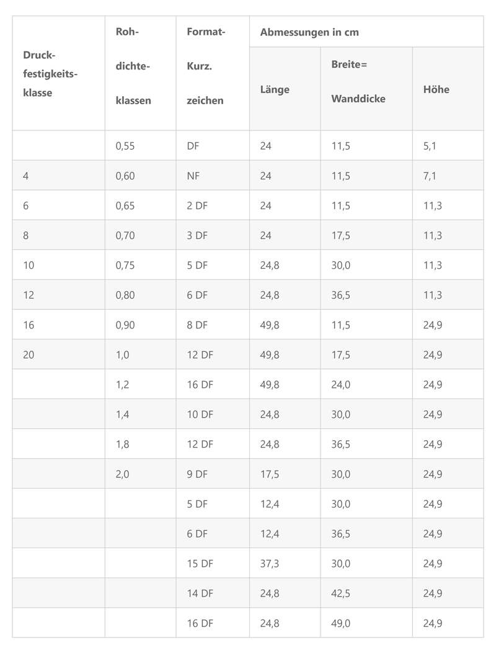Select Druckfestigkeitsklasse value 20
The width and height of the screenshot is (496, 645).
[x=29, y=354]
